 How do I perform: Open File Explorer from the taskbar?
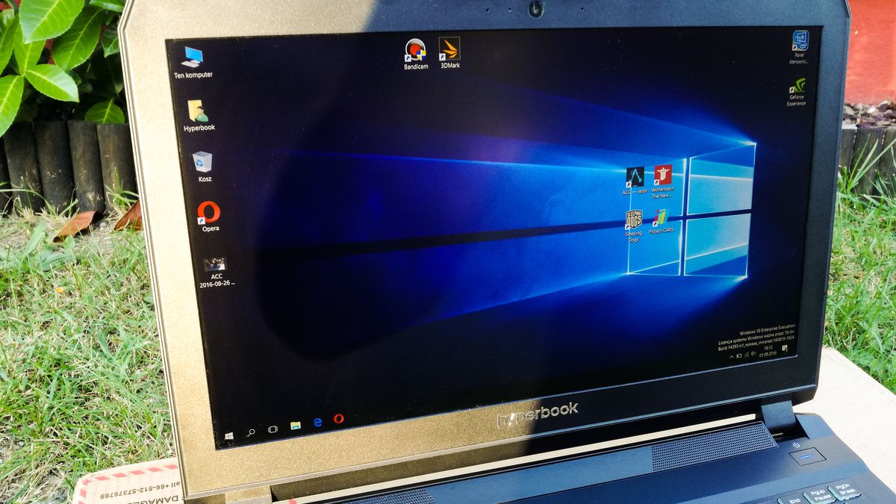pos(295,426)
